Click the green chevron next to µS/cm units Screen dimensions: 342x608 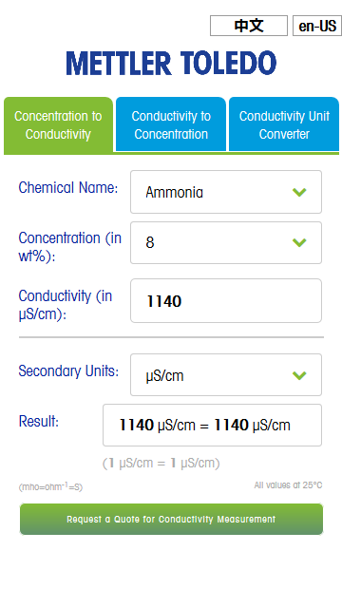click(x=299, y=375)
